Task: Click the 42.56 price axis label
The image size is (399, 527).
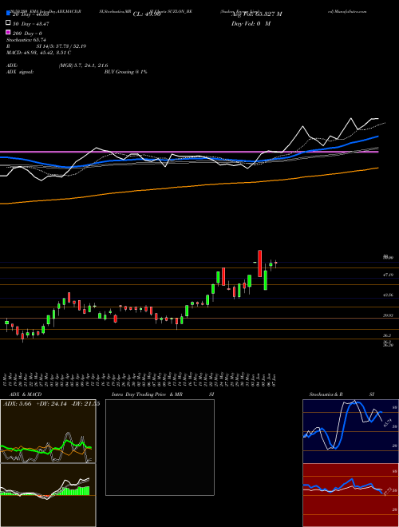Action: pos(388,295)
